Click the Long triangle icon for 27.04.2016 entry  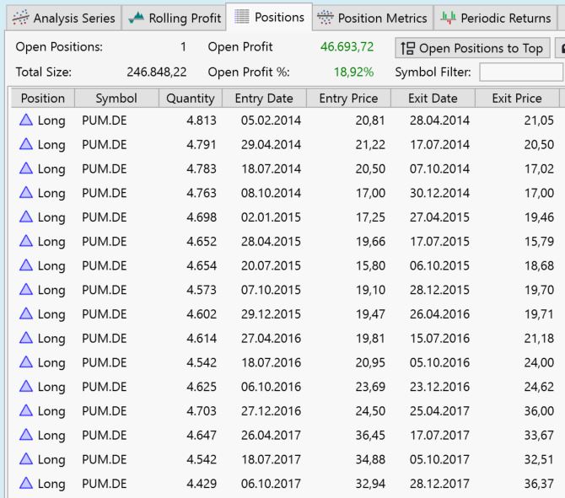[x=24, y=339]
